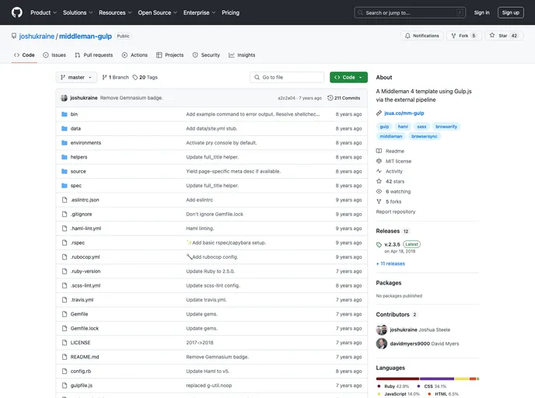Click the CSS segment of language bar
Viewport: 535px width, 398px height.
[437, 379]
